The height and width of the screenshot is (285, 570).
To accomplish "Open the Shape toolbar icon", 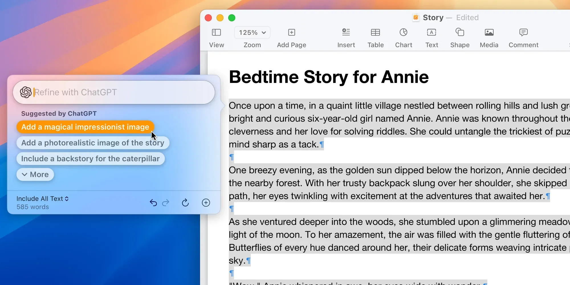I will pos(460,32).
